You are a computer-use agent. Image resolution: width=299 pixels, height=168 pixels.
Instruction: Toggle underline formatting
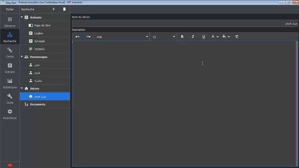point(204,36)
